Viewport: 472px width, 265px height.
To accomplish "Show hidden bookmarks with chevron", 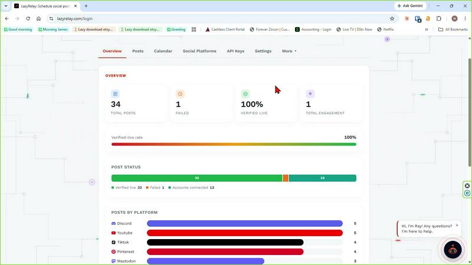I will click(x=427, y=29).
